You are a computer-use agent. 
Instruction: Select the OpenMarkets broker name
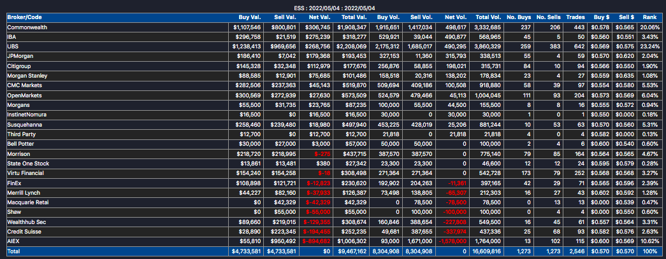tap(25, 95)
